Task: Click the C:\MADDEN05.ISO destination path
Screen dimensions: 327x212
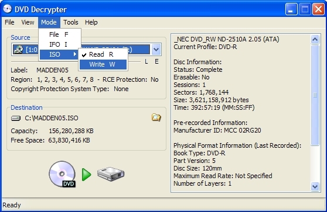Action: pyautogui.click(x=52, y=118)
